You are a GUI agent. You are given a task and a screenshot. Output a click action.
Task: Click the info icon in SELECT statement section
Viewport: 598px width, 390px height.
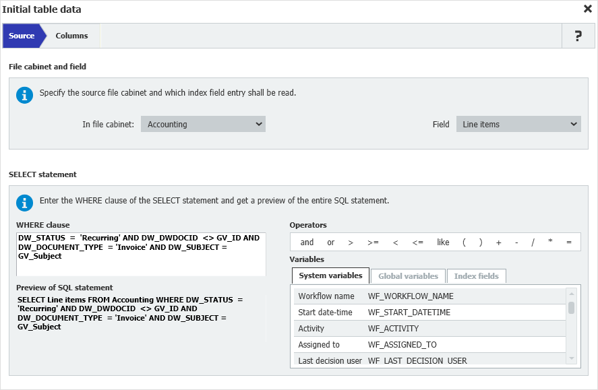24,203
